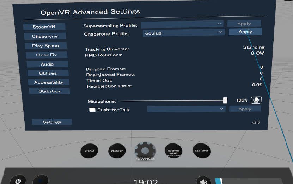Screen dimensions: 293x184
Task: Go to the SteamVR page
Action: click(44, 26)
